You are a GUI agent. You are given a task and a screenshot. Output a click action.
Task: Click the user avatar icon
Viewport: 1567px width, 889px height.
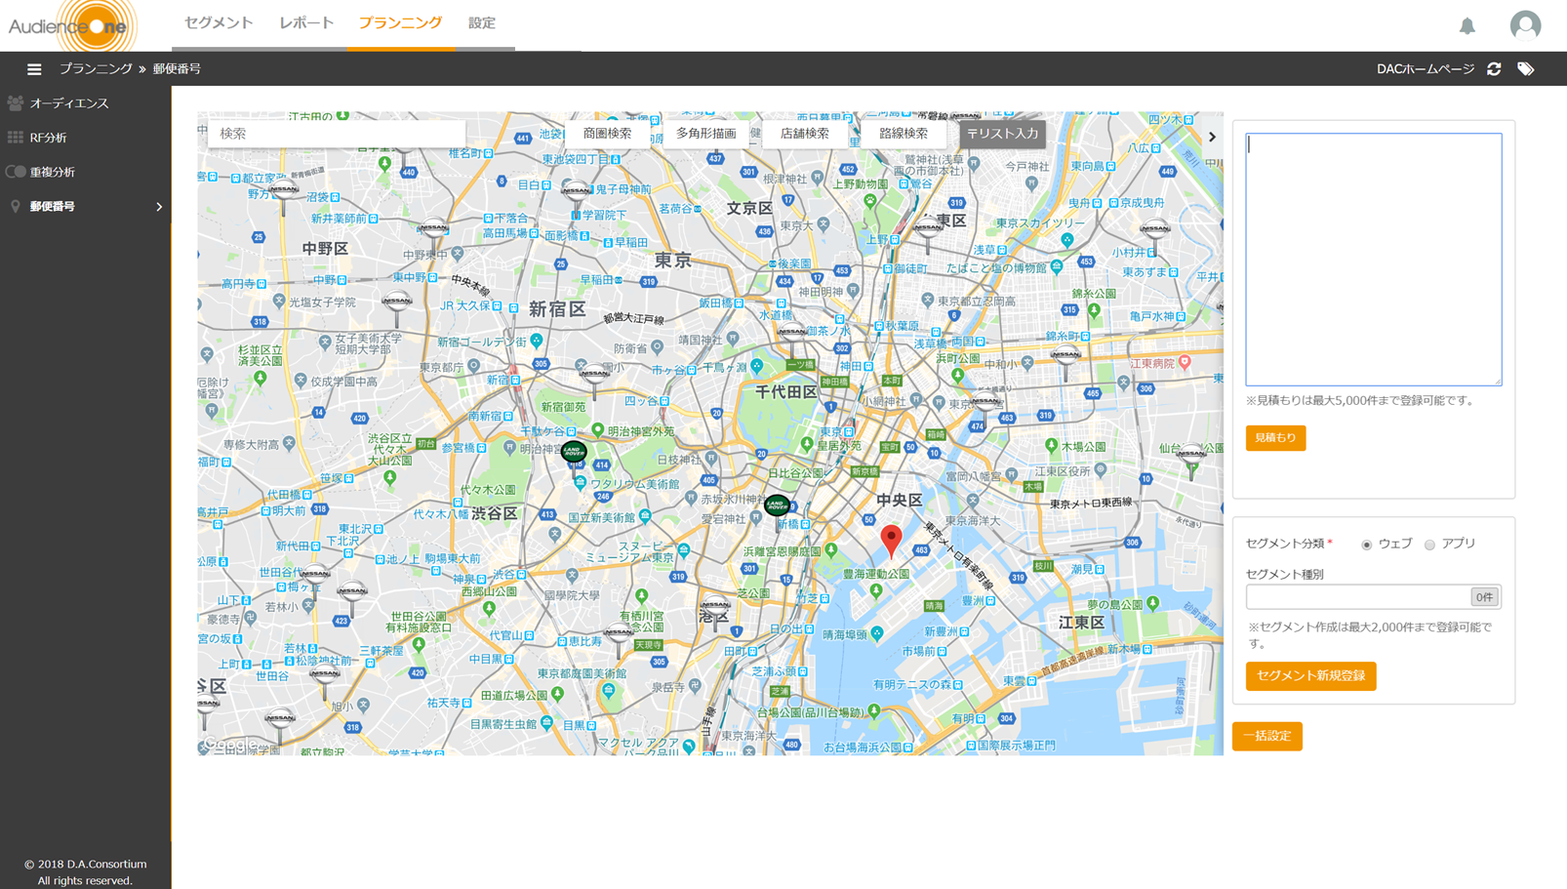[1524, 25]
